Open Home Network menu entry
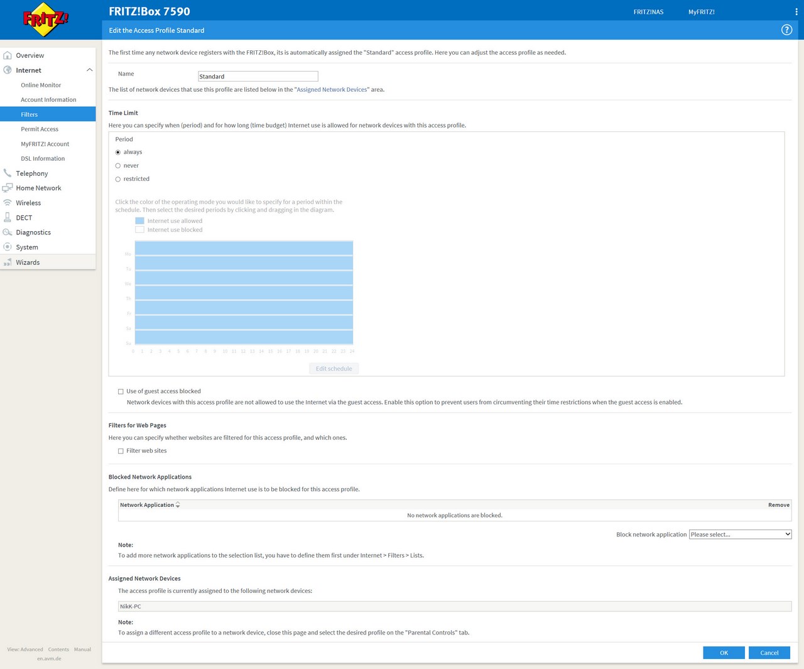This screenshot has height=669, width=804. point(38,188)
